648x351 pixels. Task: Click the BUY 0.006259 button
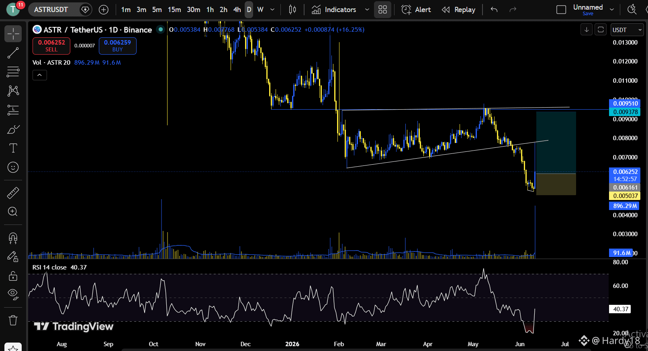click(117, 46)
